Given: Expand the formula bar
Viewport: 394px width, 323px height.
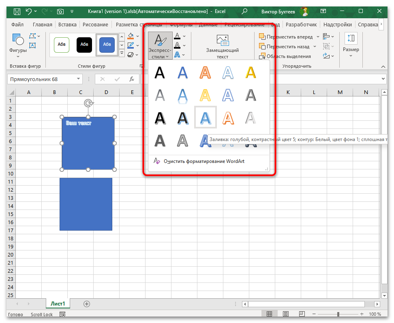Looking at the screenshot, I should coord(383,79).
